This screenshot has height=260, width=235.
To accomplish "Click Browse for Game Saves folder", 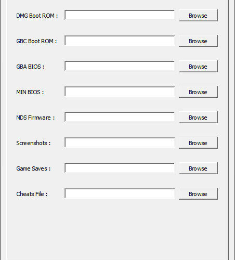I will pos(198,168).
